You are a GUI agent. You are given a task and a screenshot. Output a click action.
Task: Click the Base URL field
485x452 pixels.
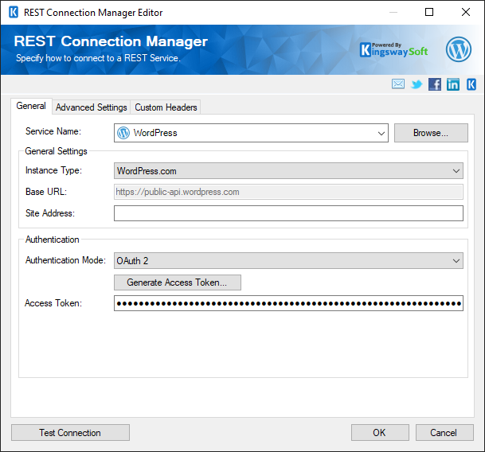click(x=288, y=192)
